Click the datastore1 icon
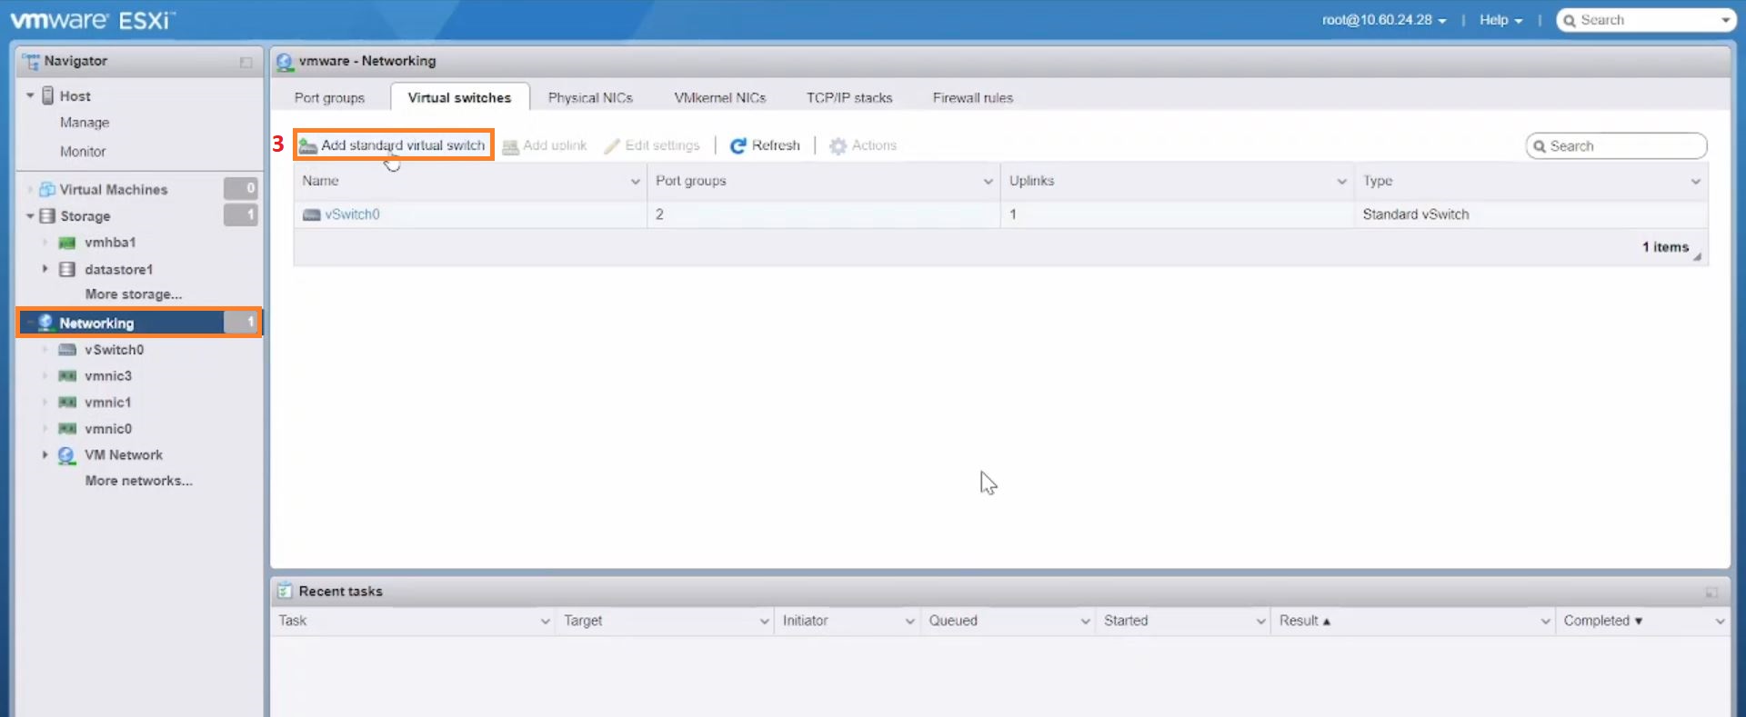 tap(66, 269)
